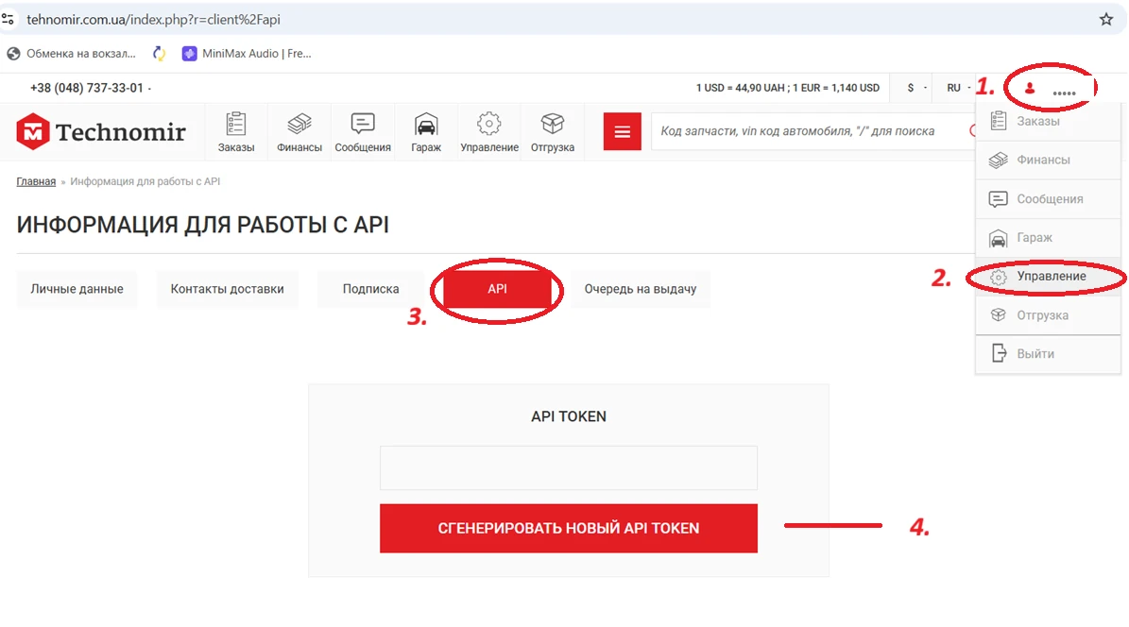Open Финансы in the top navigation bar
Viewport: 1129px width, 627px height.
click(x=299, y=132)
